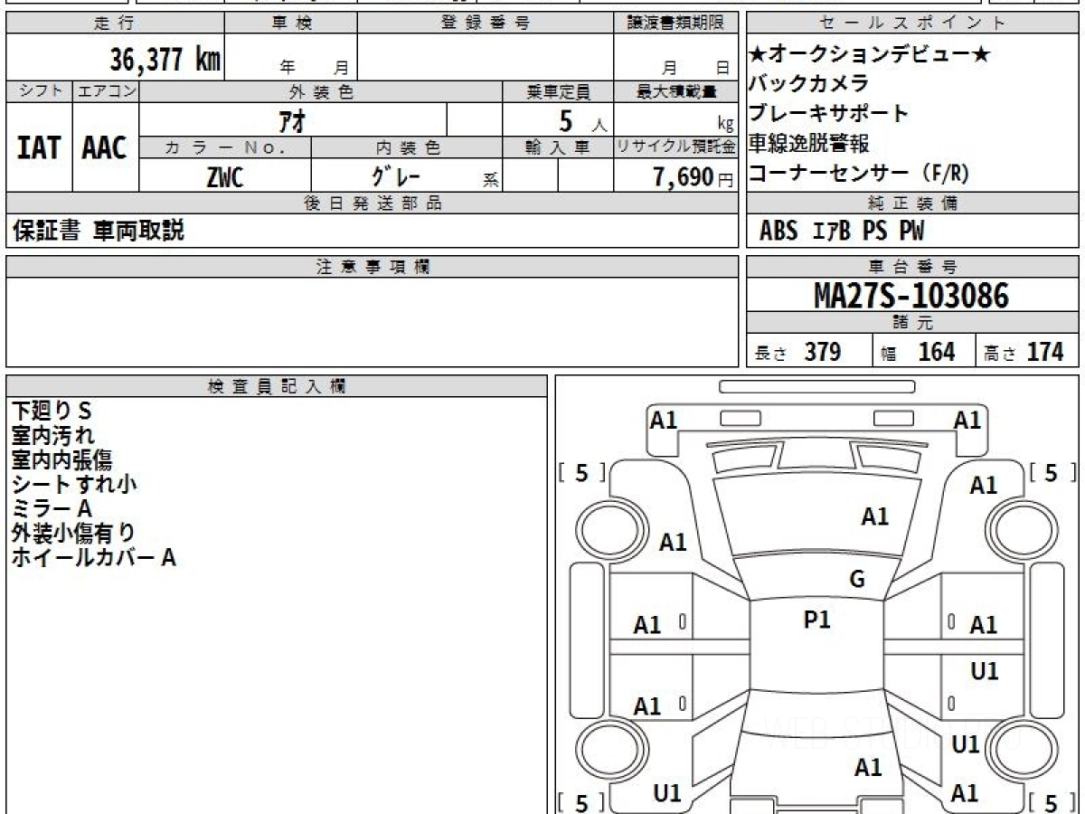
Task: Select the 室内内張傷 note
Action: point(62,459)
